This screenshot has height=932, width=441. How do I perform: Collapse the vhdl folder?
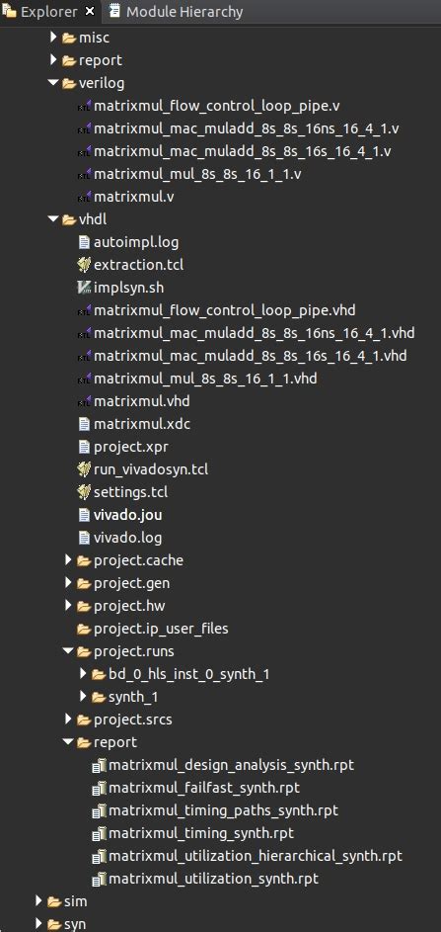[x=54, y=219]
